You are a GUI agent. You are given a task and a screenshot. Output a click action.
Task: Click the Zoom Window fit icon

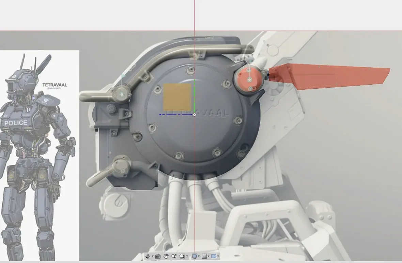click(182, 256)
